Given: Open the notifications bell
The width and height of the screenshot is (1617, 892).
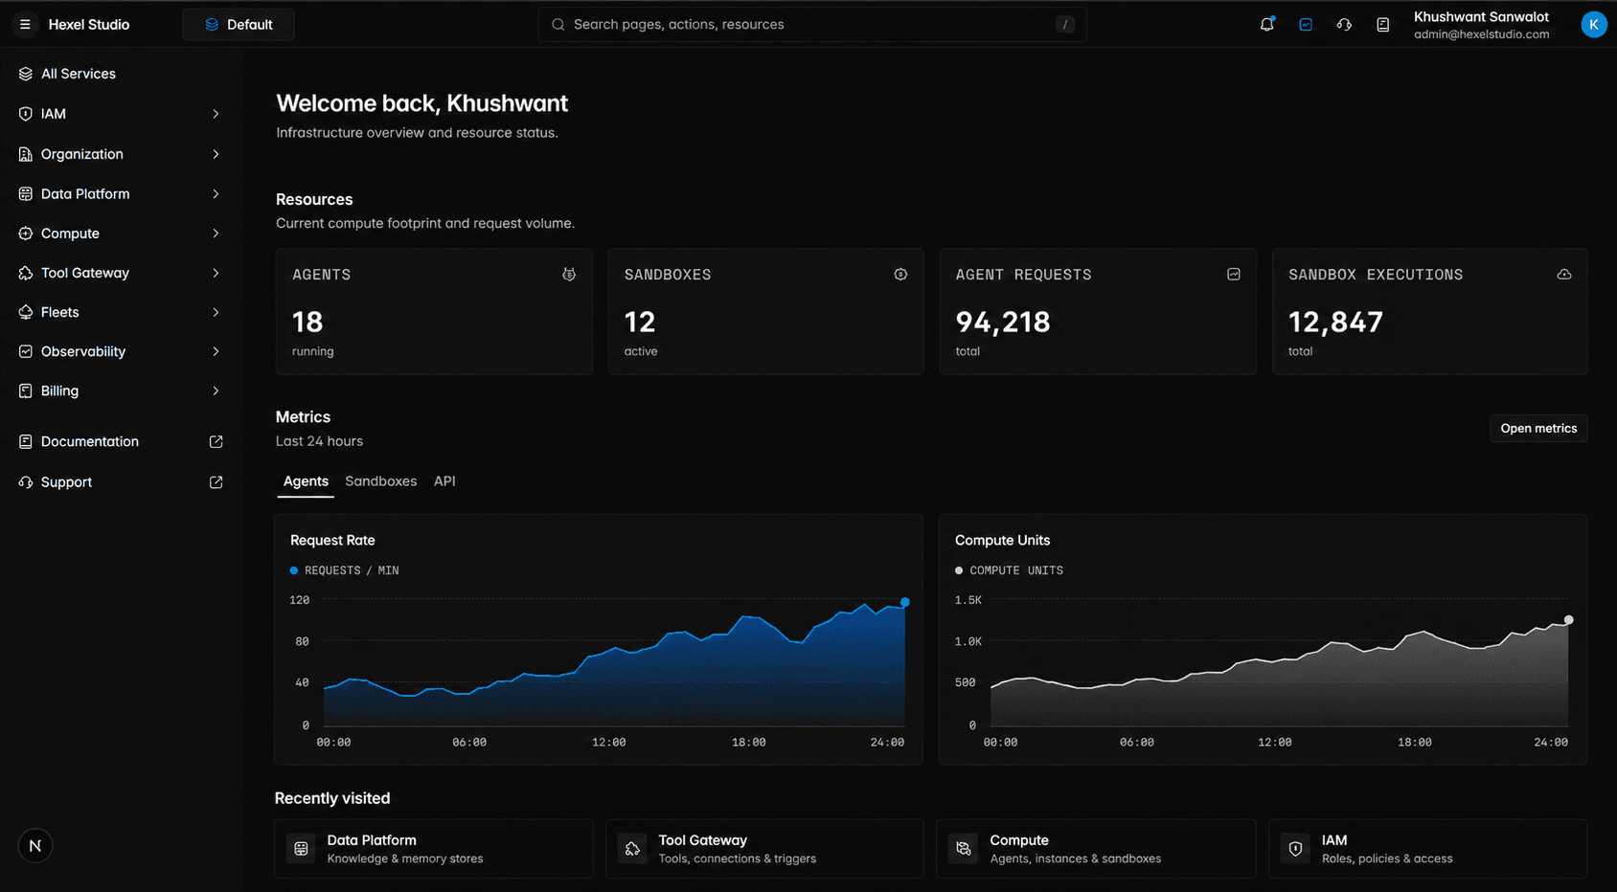Looking at the screenshot, I should (x=1267, y=25).
